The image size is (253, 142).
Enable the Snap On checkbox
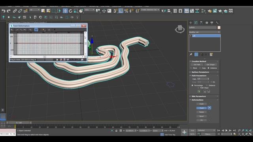pyautogui.click(x=211, y=82)
